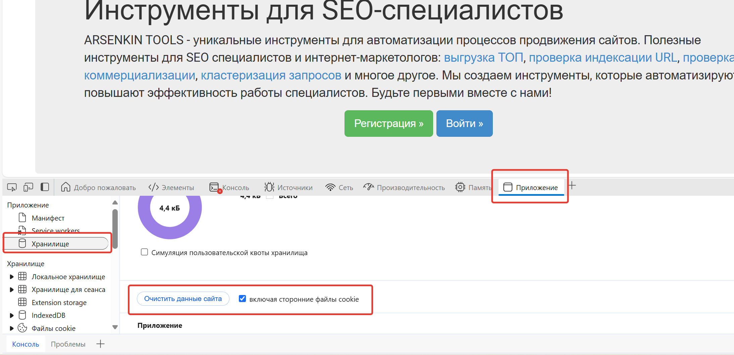Toggle the Всего legend checkbox
734x355 pixels.
270,196
